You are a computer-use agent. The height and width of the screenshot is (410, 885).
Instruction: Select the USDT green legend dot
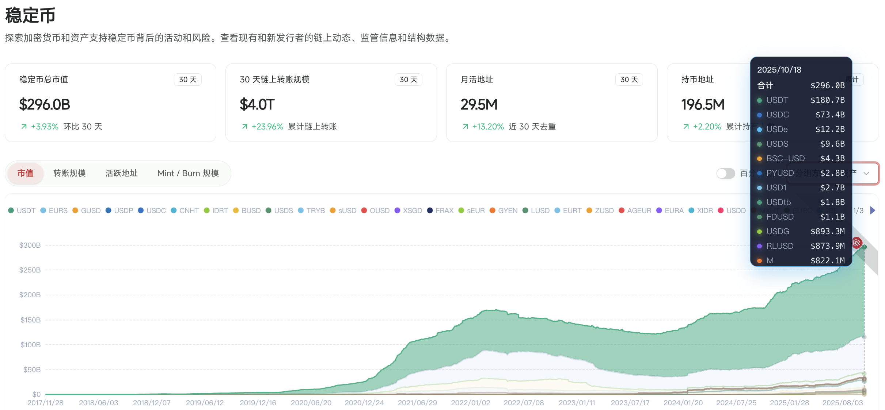tap(11, 210)
